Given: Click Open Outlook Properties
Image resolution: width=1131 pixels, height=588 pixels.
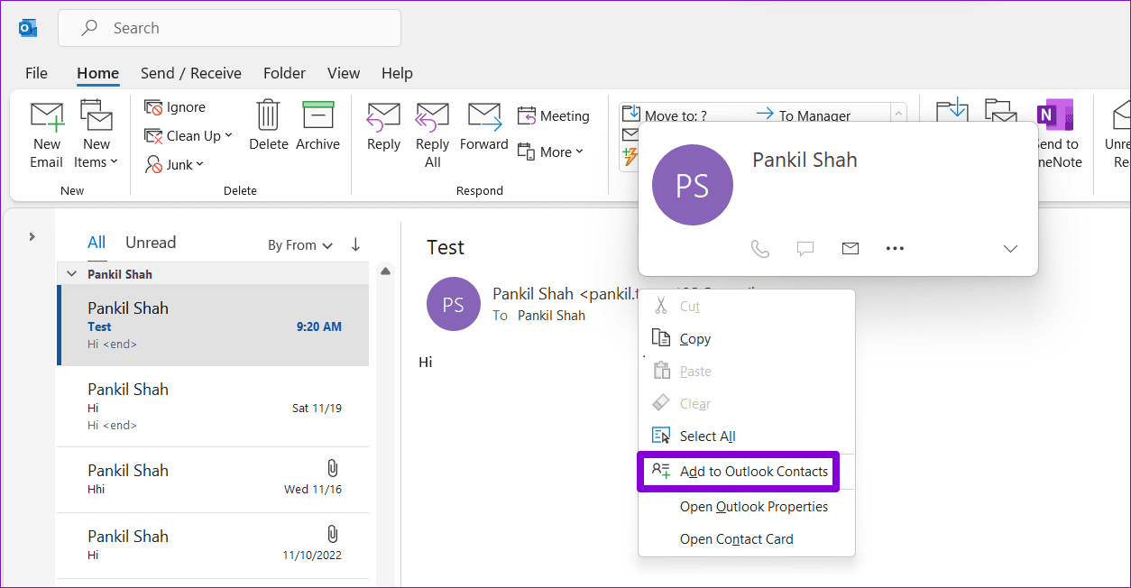Looking at the screenshot, I should point(746,507).
